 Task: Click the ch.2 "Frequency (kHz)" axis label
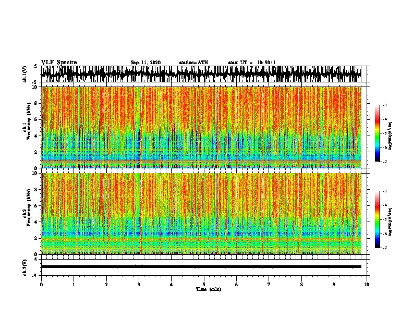pos(29,207)
